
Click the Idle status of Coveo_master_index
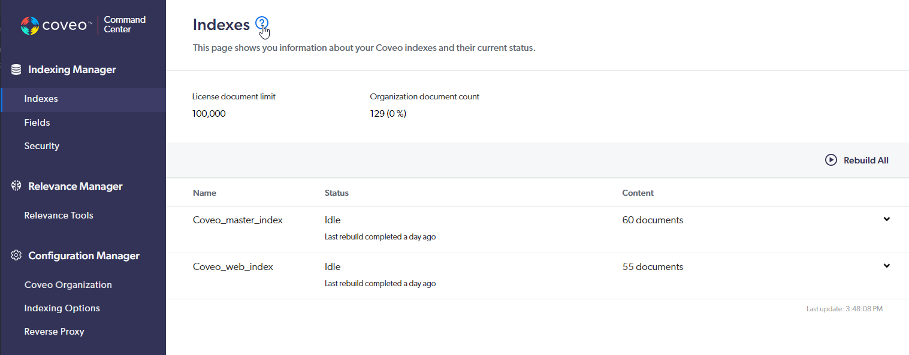pyautogui.click(x=333, y=220)
